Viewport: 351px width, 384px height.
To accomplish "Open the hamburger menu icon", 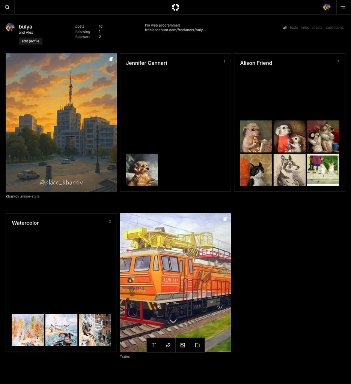I will [x=343, y=7].
